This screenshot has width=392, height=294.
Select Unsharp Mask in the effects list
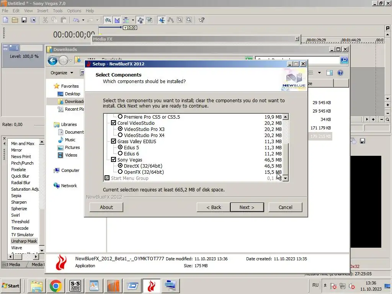coord(24,241)
